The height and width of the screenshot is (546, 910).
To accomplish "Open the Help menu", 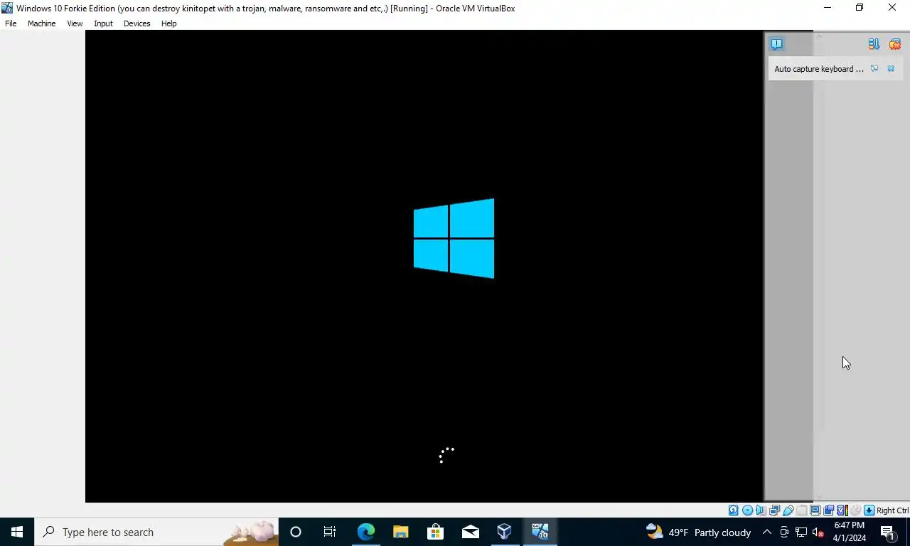I will pyautogui.click(x=168, y=23).
